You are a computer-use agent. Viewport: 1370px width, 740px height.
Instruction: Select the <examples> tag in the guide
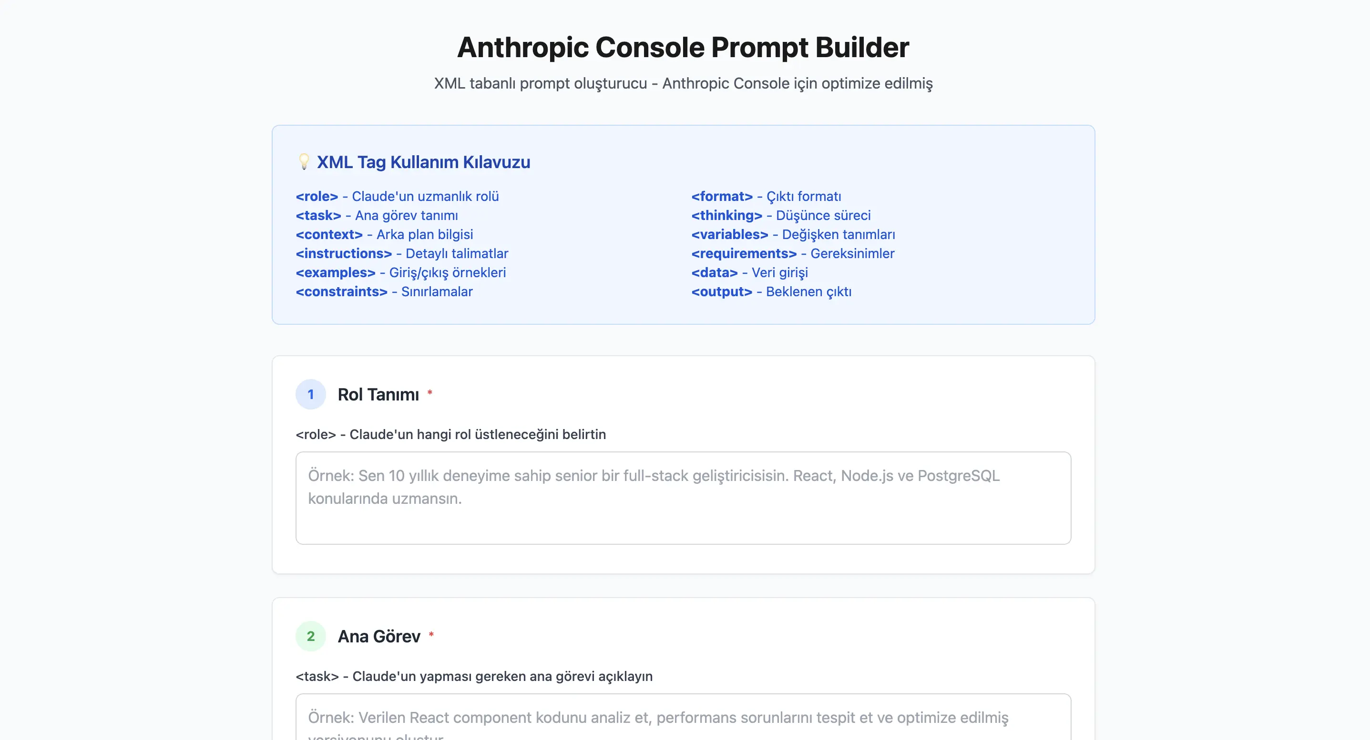pos(336,272)
